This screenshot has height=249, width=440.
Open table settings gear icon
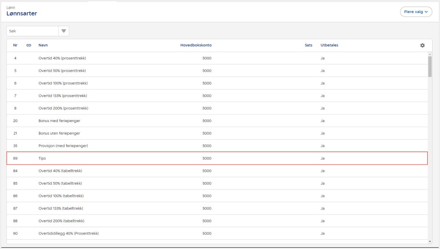tap(422, 46)
